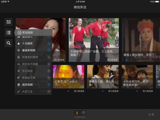Click the car icon beside 笑的合不拢嘴

19,64
